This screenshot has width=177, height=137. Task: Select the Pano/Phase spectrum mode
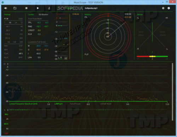click(75, 104)
